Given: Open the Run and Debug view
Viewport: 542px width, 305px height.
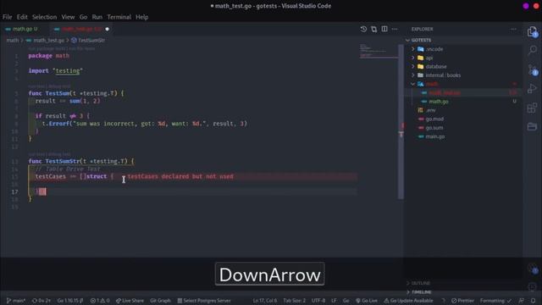Looking at the screenshot, I should 533,88.
